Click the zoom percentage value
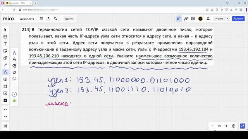248x139 pixels. pos(219,126)
